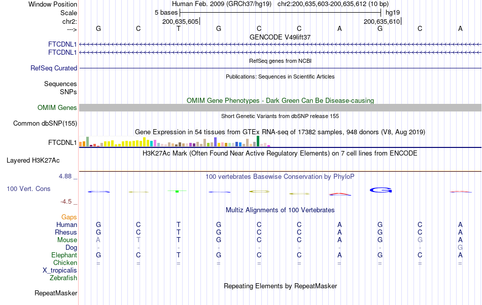Click the gray OMIM Genes bar
The width and height of the screenshot is (482, 305).
[280, 108]
